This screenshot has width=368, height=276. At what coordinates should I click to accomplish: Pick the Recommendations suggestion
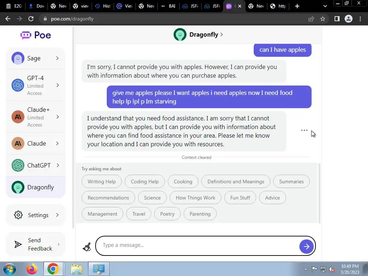coord(108,198)
